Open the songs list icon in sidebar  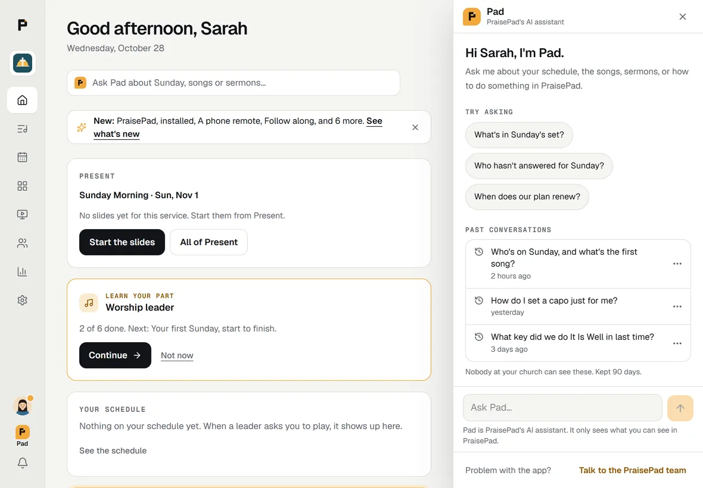pos(23,129)
